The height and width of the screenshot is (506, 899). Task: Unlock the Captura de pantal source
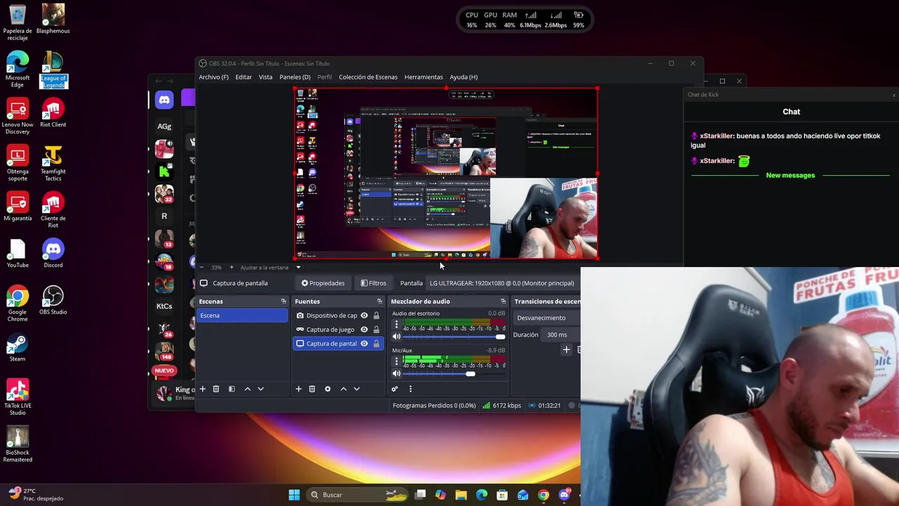click(x=376, y=344)
